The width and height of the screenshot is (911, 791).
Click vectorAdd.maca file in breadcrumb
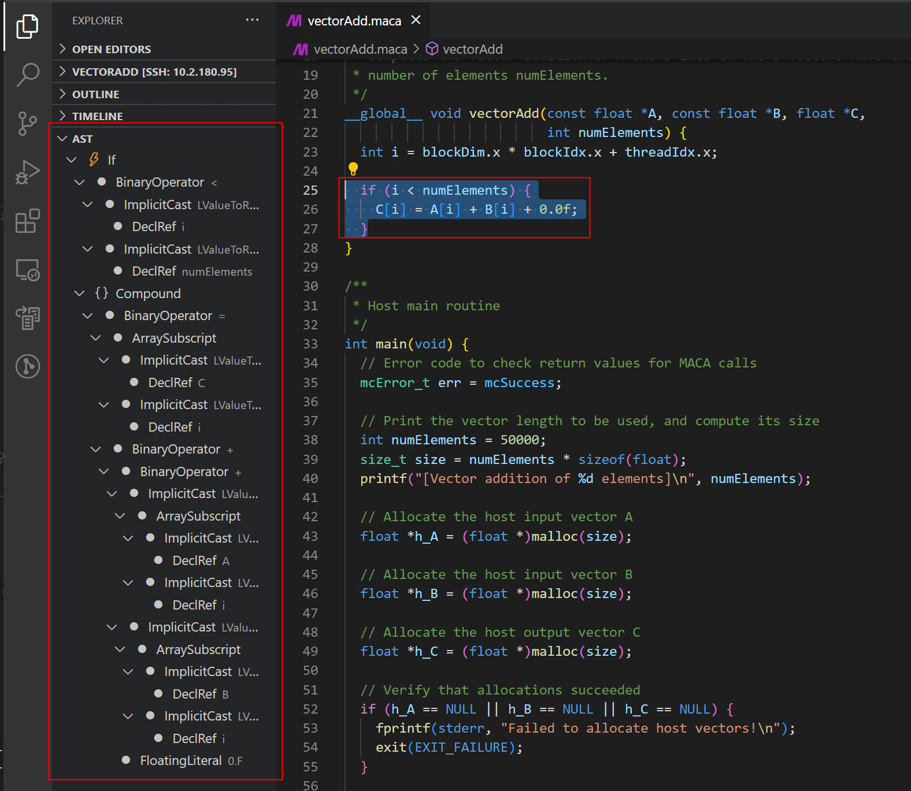(x=360, y=49)
